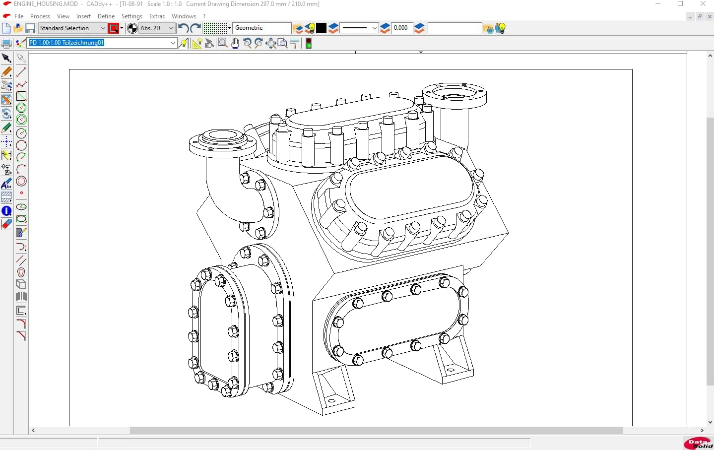Pick the rectangle drawing tool
The width and height of the screenshot is (714, 450).
[x=21, y=96]
